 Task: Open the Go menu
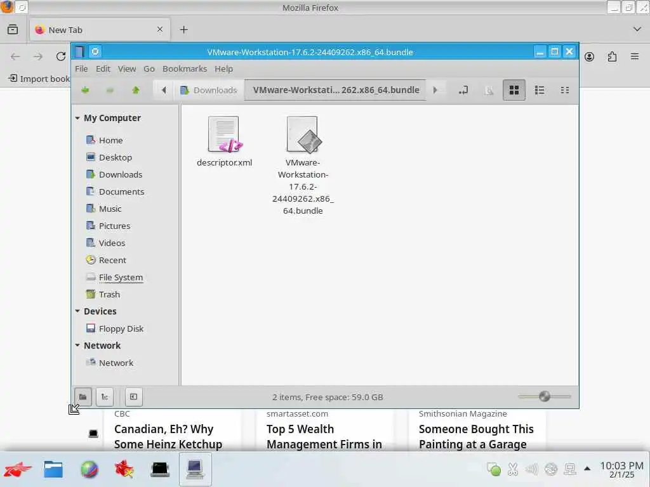[149, 68]
